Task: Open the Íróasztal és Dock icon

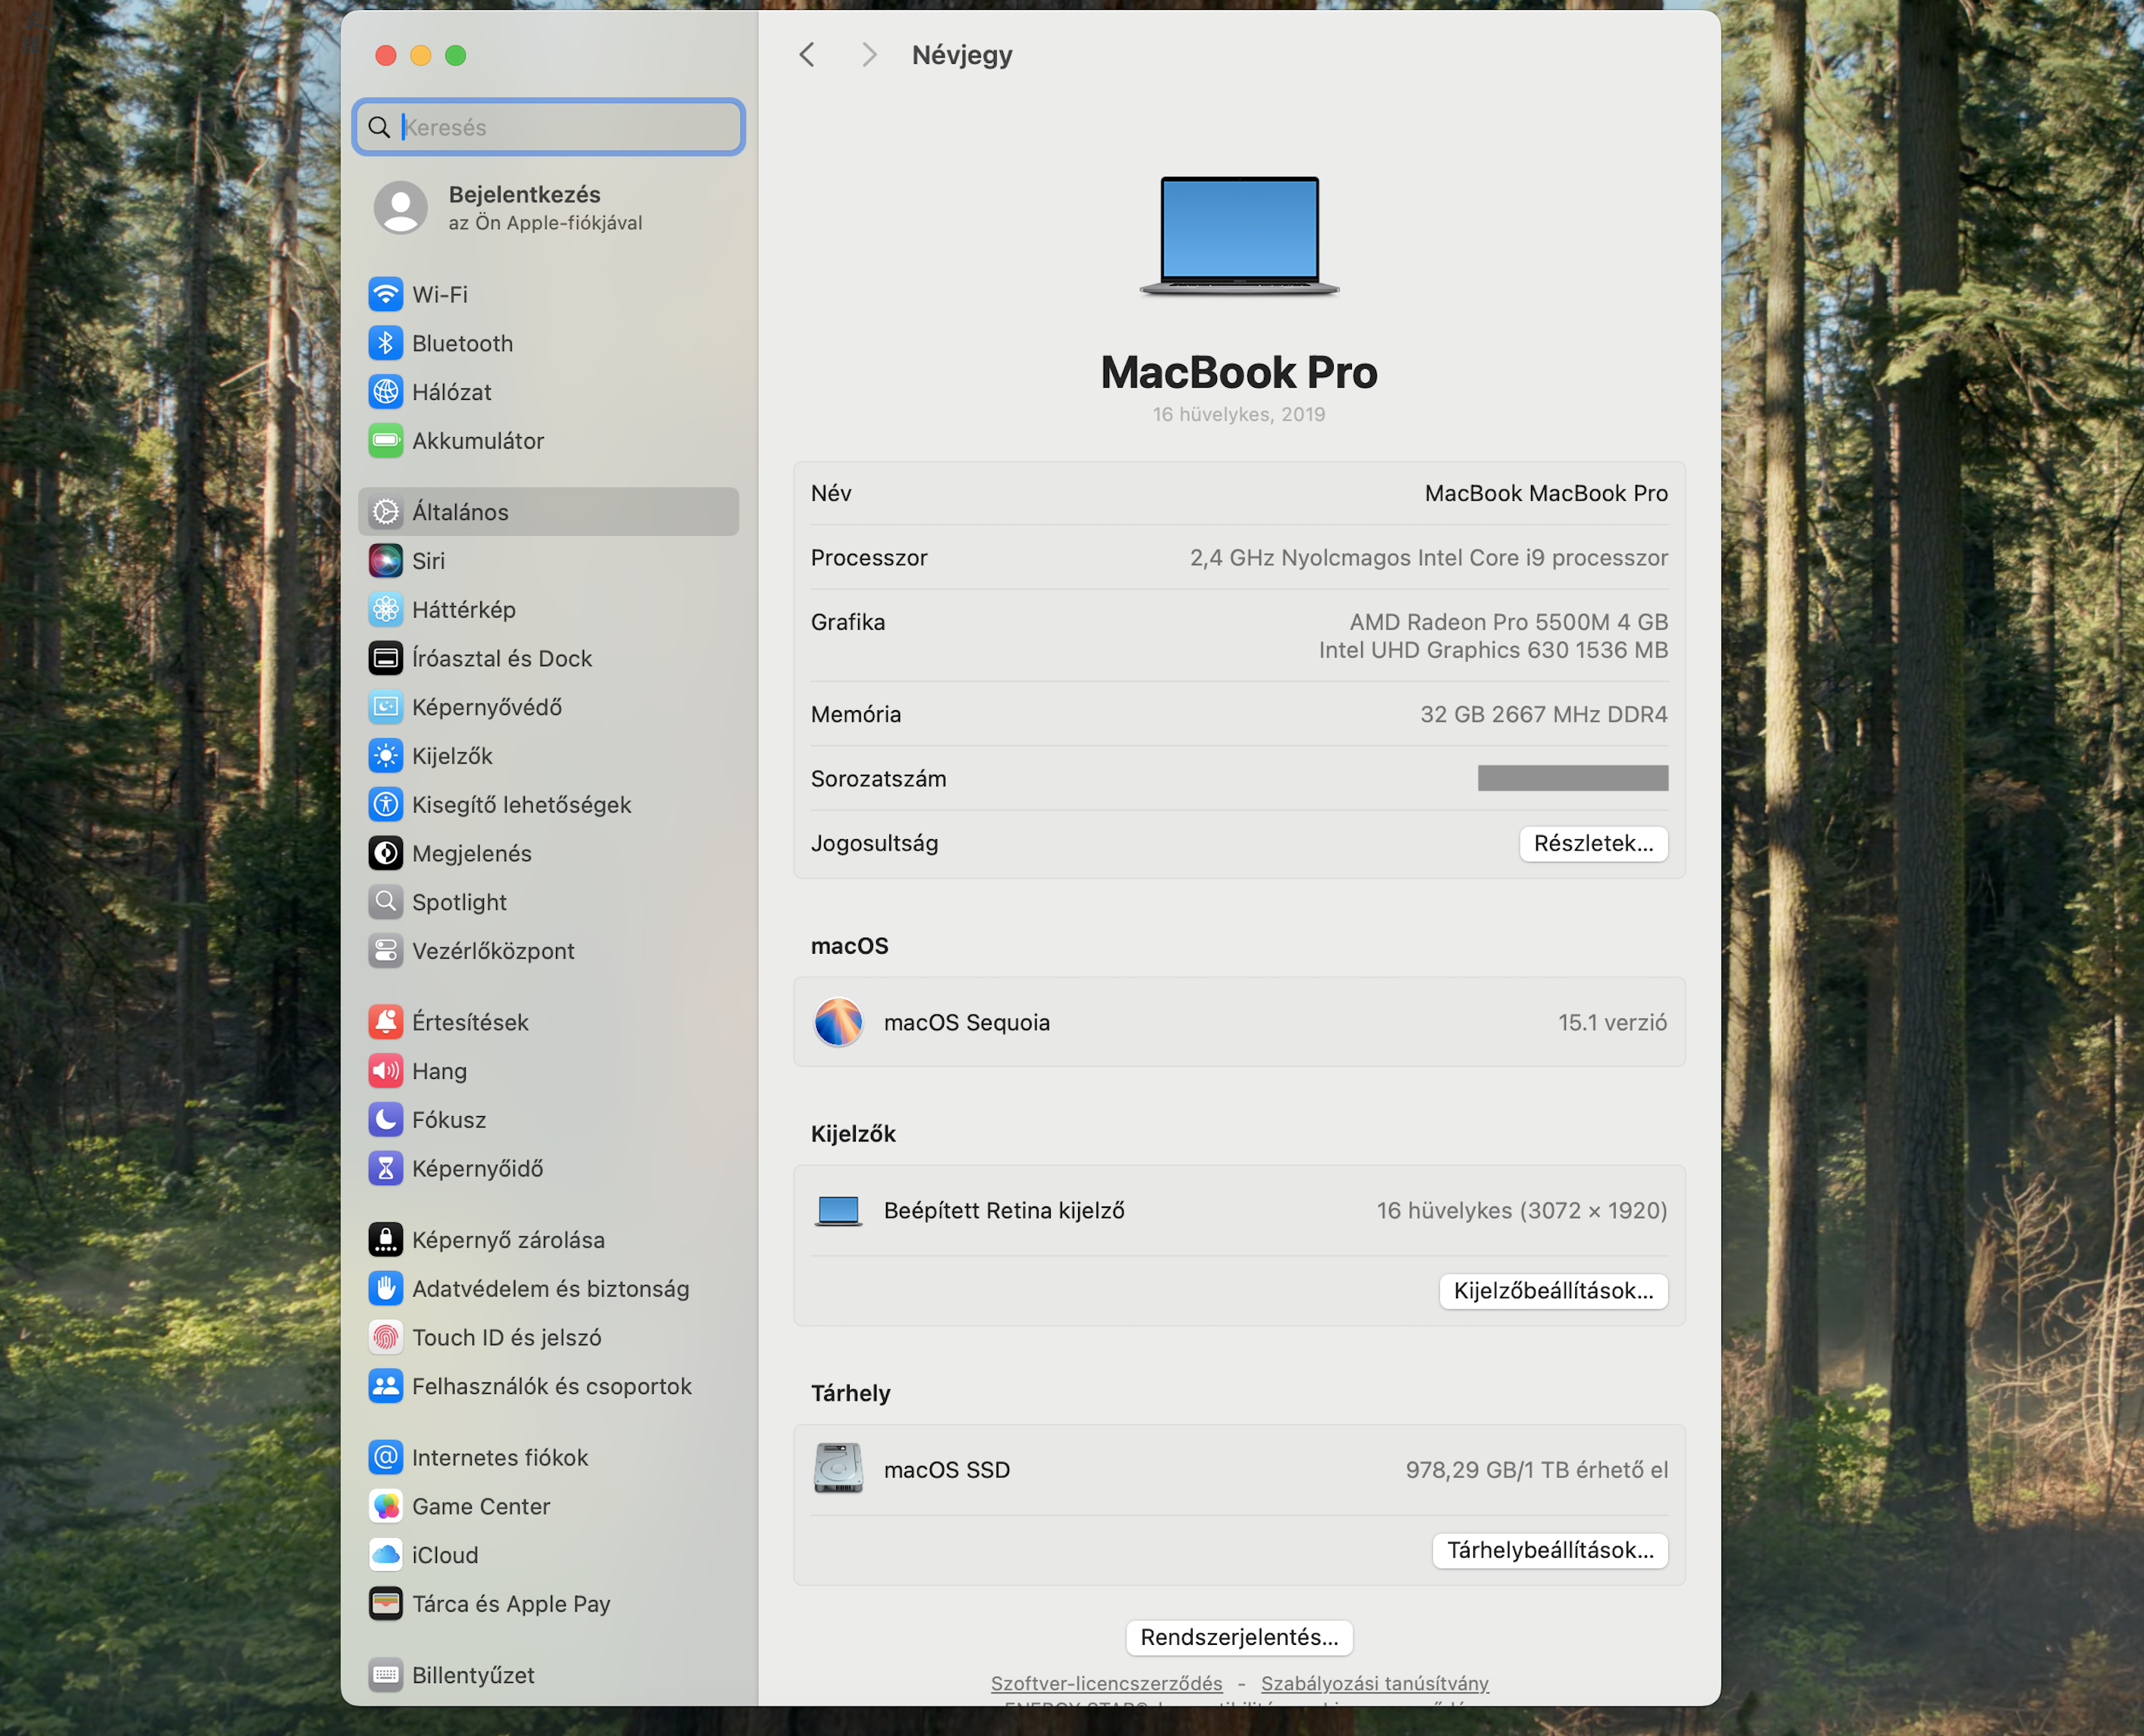Action: point(385,658)
